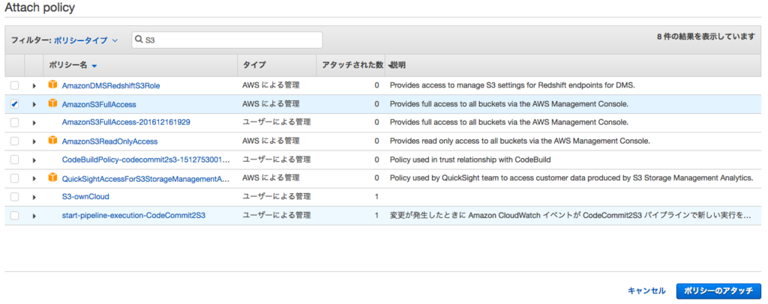Click the orange box icon beside AmazonDMSRedshiftS3Role

point(52,85)
